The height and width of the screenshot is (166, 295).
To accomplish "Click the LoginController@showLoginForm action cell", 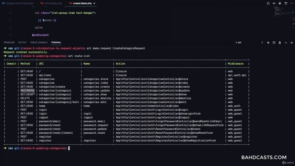I will (158, 114).
